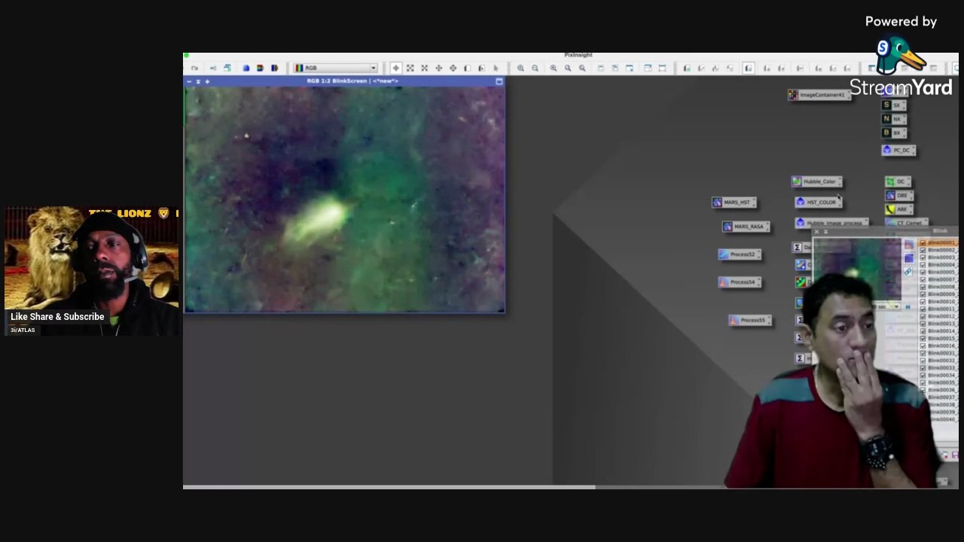Click the PC_DC process icon
This screenshot has width=964, height=542.
click(898, 151)
